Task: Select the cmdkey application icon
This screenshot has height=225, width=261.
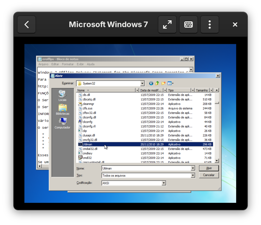Action: coord(80,153)
